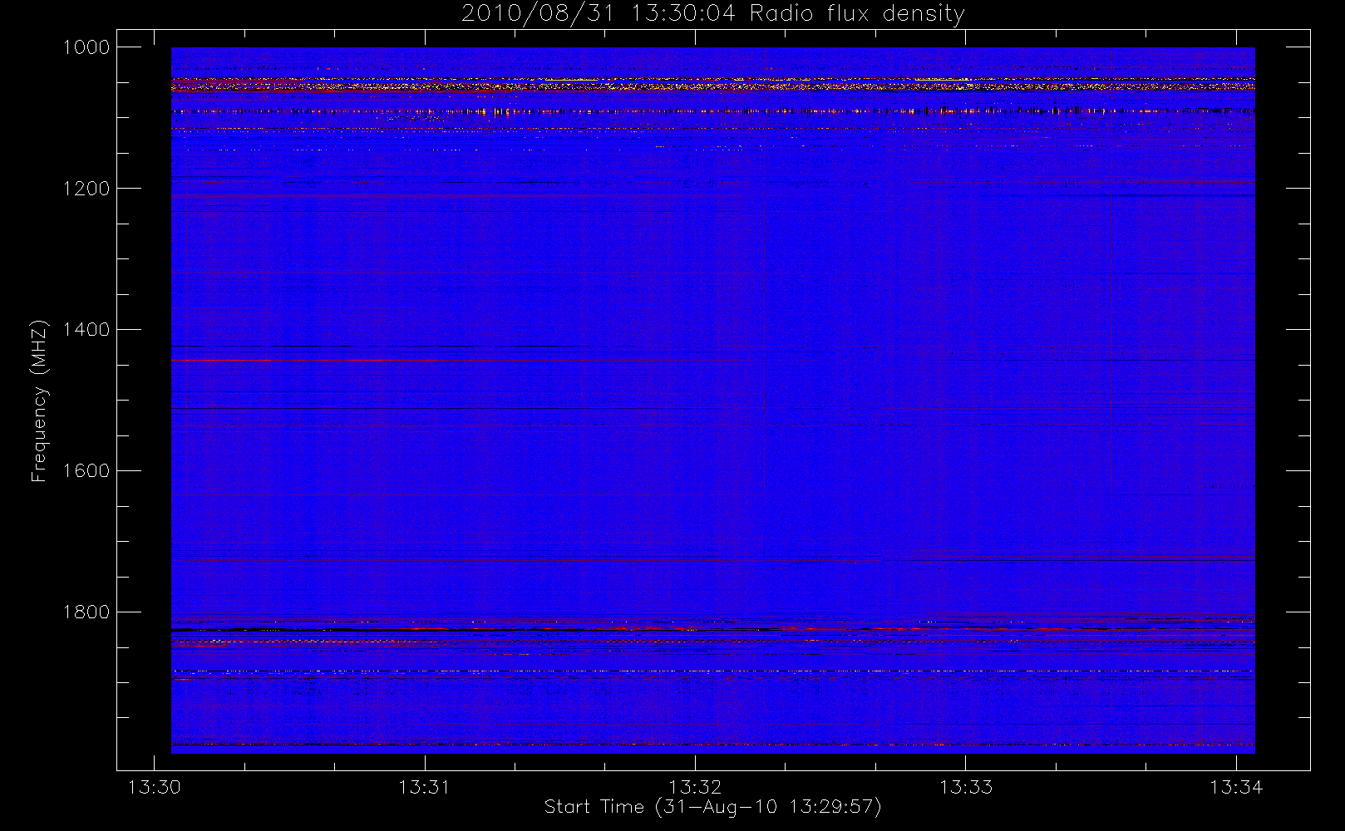The width and height of the screenshot is (1345, 831).
Task: Click the 13:31 time tick label
Action: 424,787
